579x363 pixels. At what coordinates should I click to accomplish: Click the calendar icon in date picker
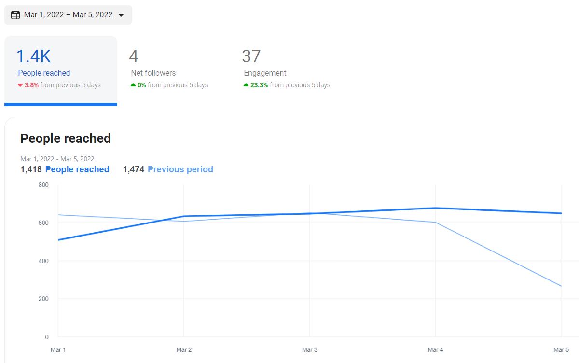click(15, 15)
